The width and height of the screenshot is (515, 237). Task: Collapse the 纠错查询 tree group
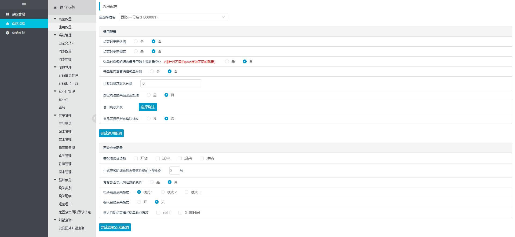point(55,220)
